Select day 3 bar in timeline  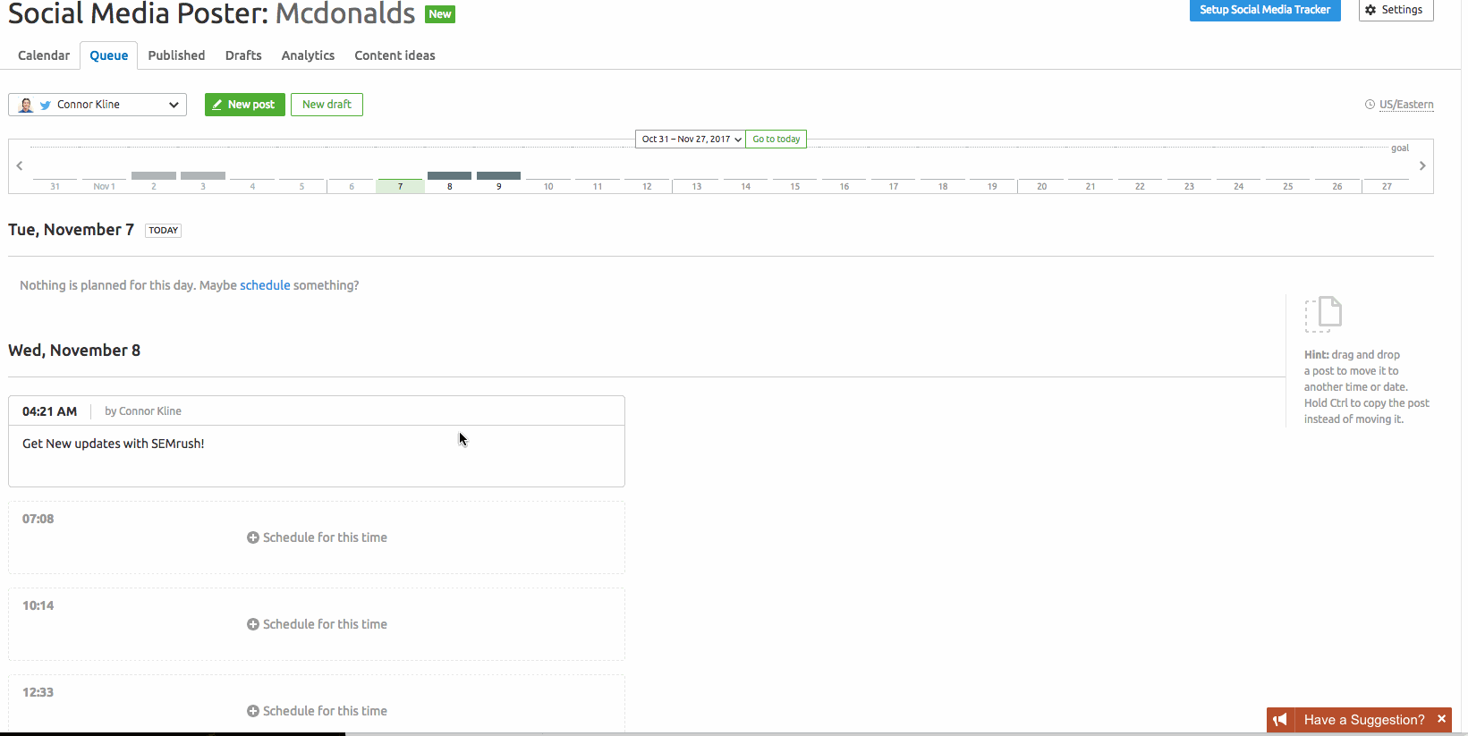coord(203,176)
